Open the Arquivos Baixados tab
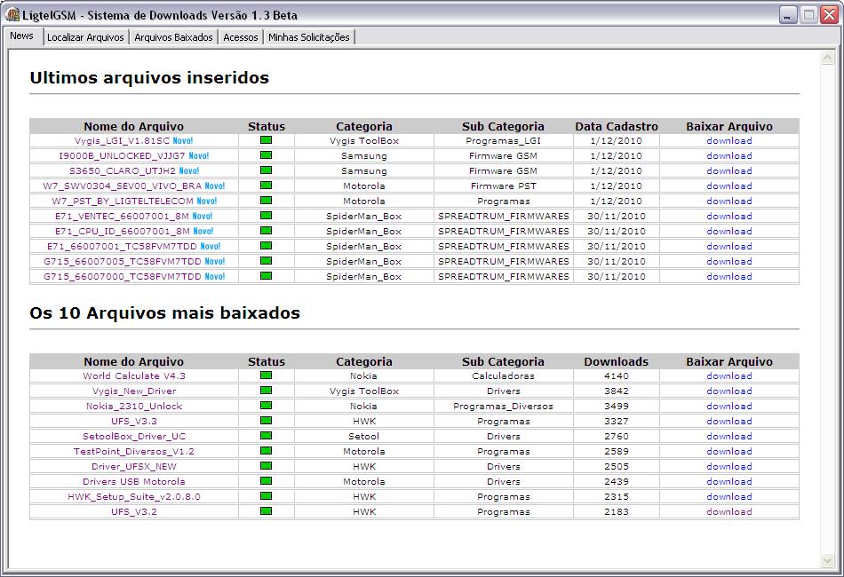Image resolution: width=844 pixels, height=577 pixels. point(173,37)
